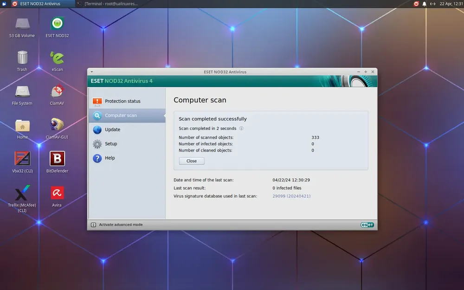Open Vba32 (CLI) desktop icon

point(22,162)
